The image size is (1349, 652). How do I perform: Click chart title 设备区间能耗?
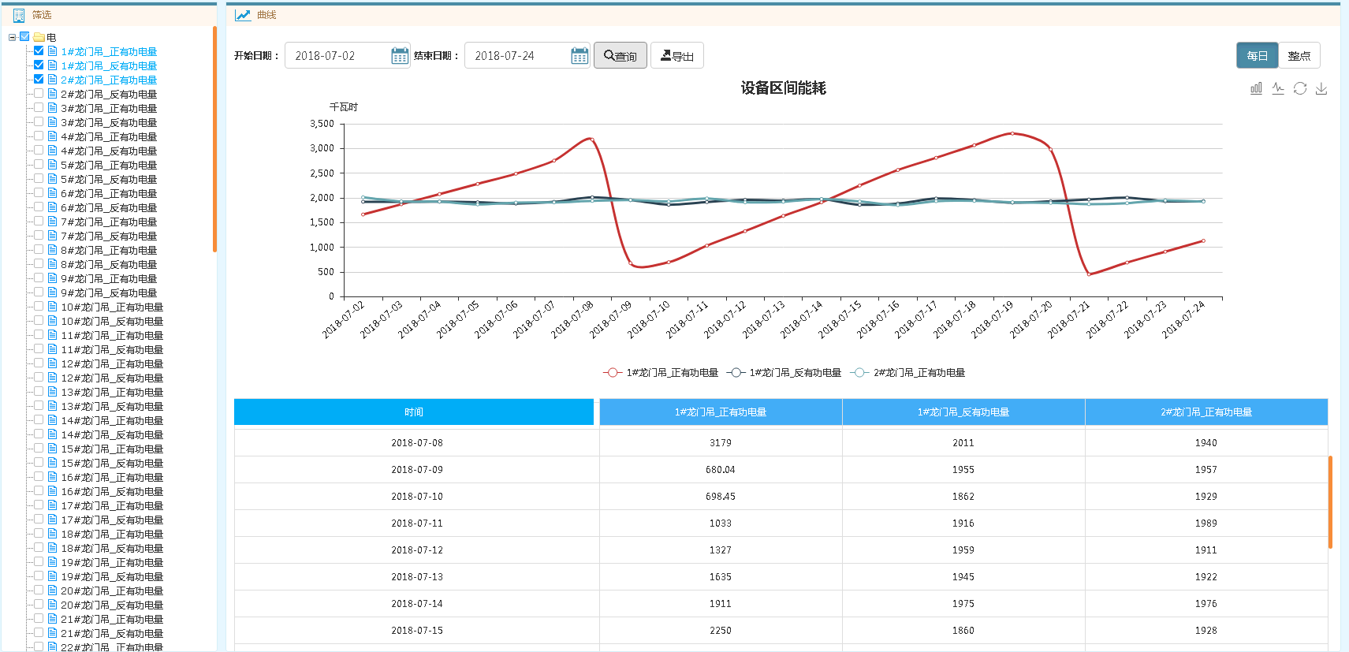coord(783,88)
